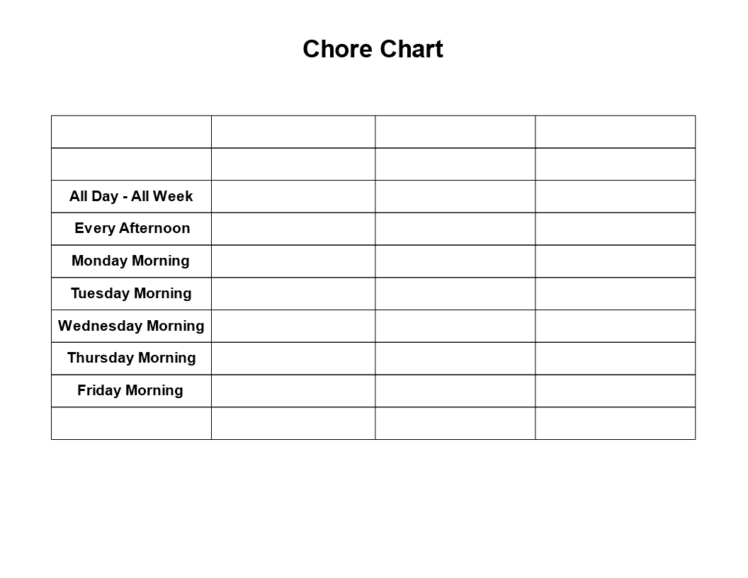Click second column cell in Monday Morning row
The image size is (748, 578).
pos(293,261)
